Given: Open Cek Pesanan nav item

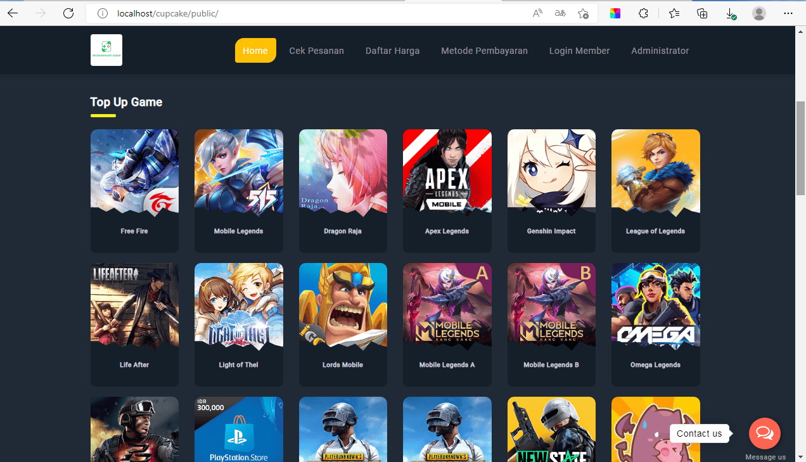Looking at the screenshot, I should pos(317,51).
